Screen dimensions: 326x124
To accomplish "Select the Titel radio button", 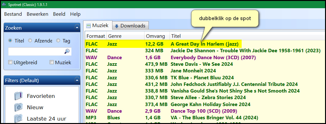I will coord(10,41).
